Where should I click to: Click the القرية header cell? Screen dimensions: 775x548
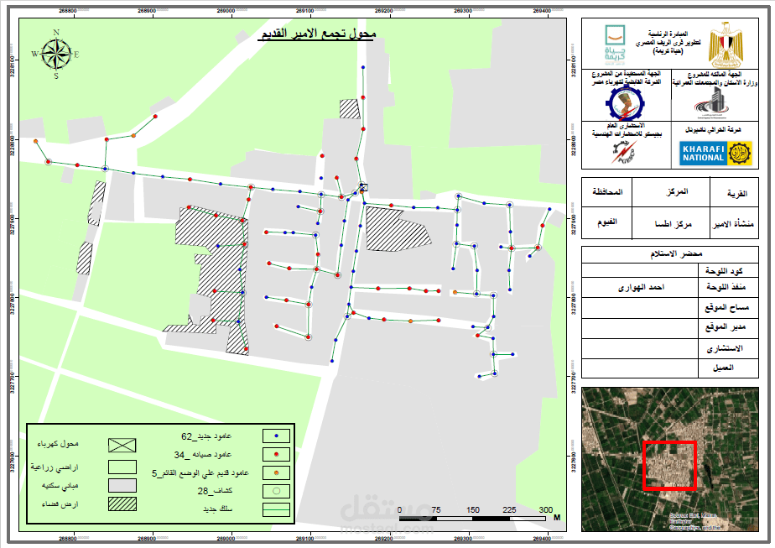click(736, 193)
